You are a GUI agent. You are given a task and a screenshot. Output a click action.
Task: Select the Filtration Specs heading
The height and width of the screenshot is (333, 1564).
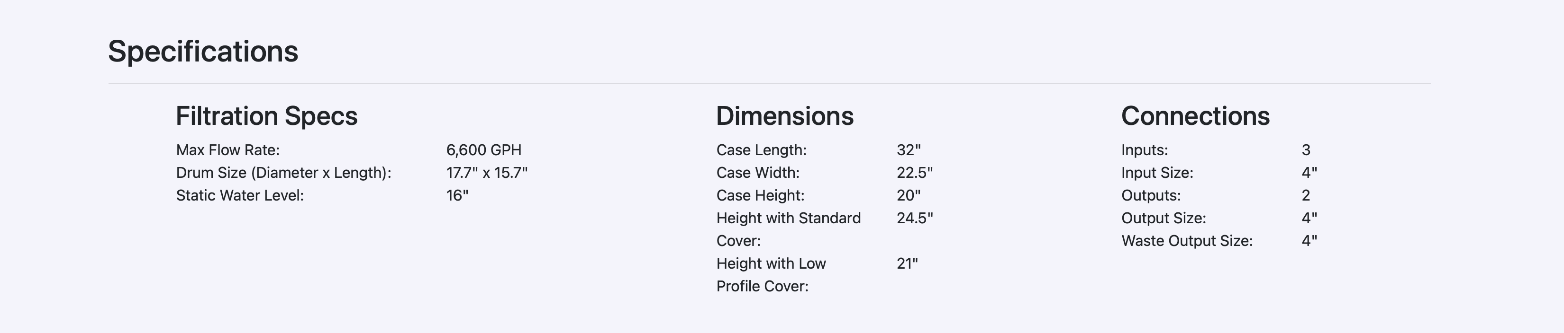(x=266, y=116)
